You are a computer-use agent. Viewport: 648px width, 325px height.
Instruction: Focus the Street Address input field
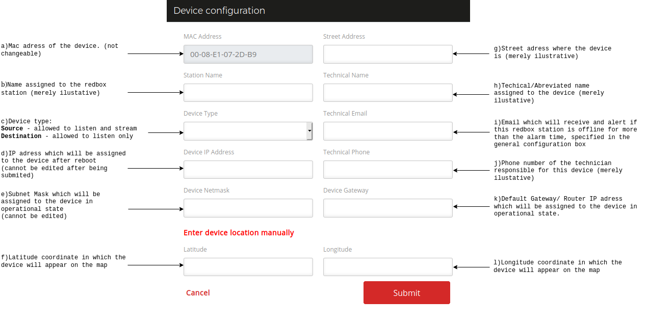387,55
